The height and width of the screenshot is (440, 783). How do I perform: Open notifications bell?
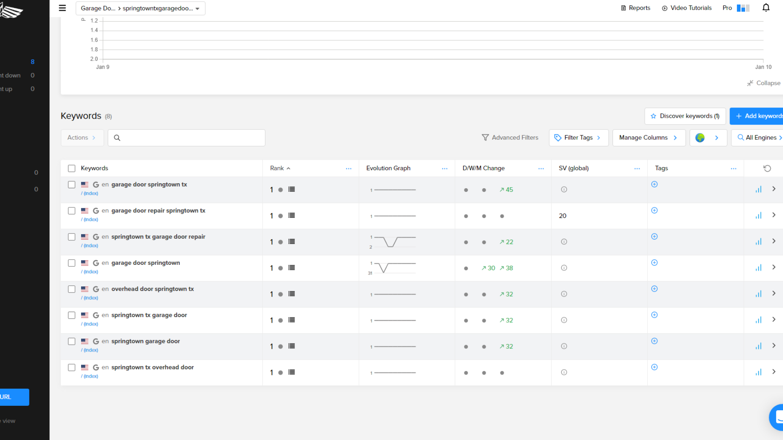click(x=766, y=8)
